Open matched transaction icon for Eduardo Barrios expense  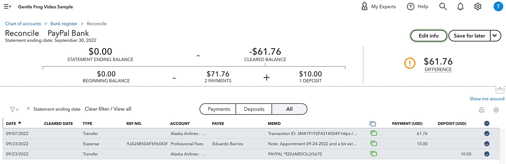[373, 144]
